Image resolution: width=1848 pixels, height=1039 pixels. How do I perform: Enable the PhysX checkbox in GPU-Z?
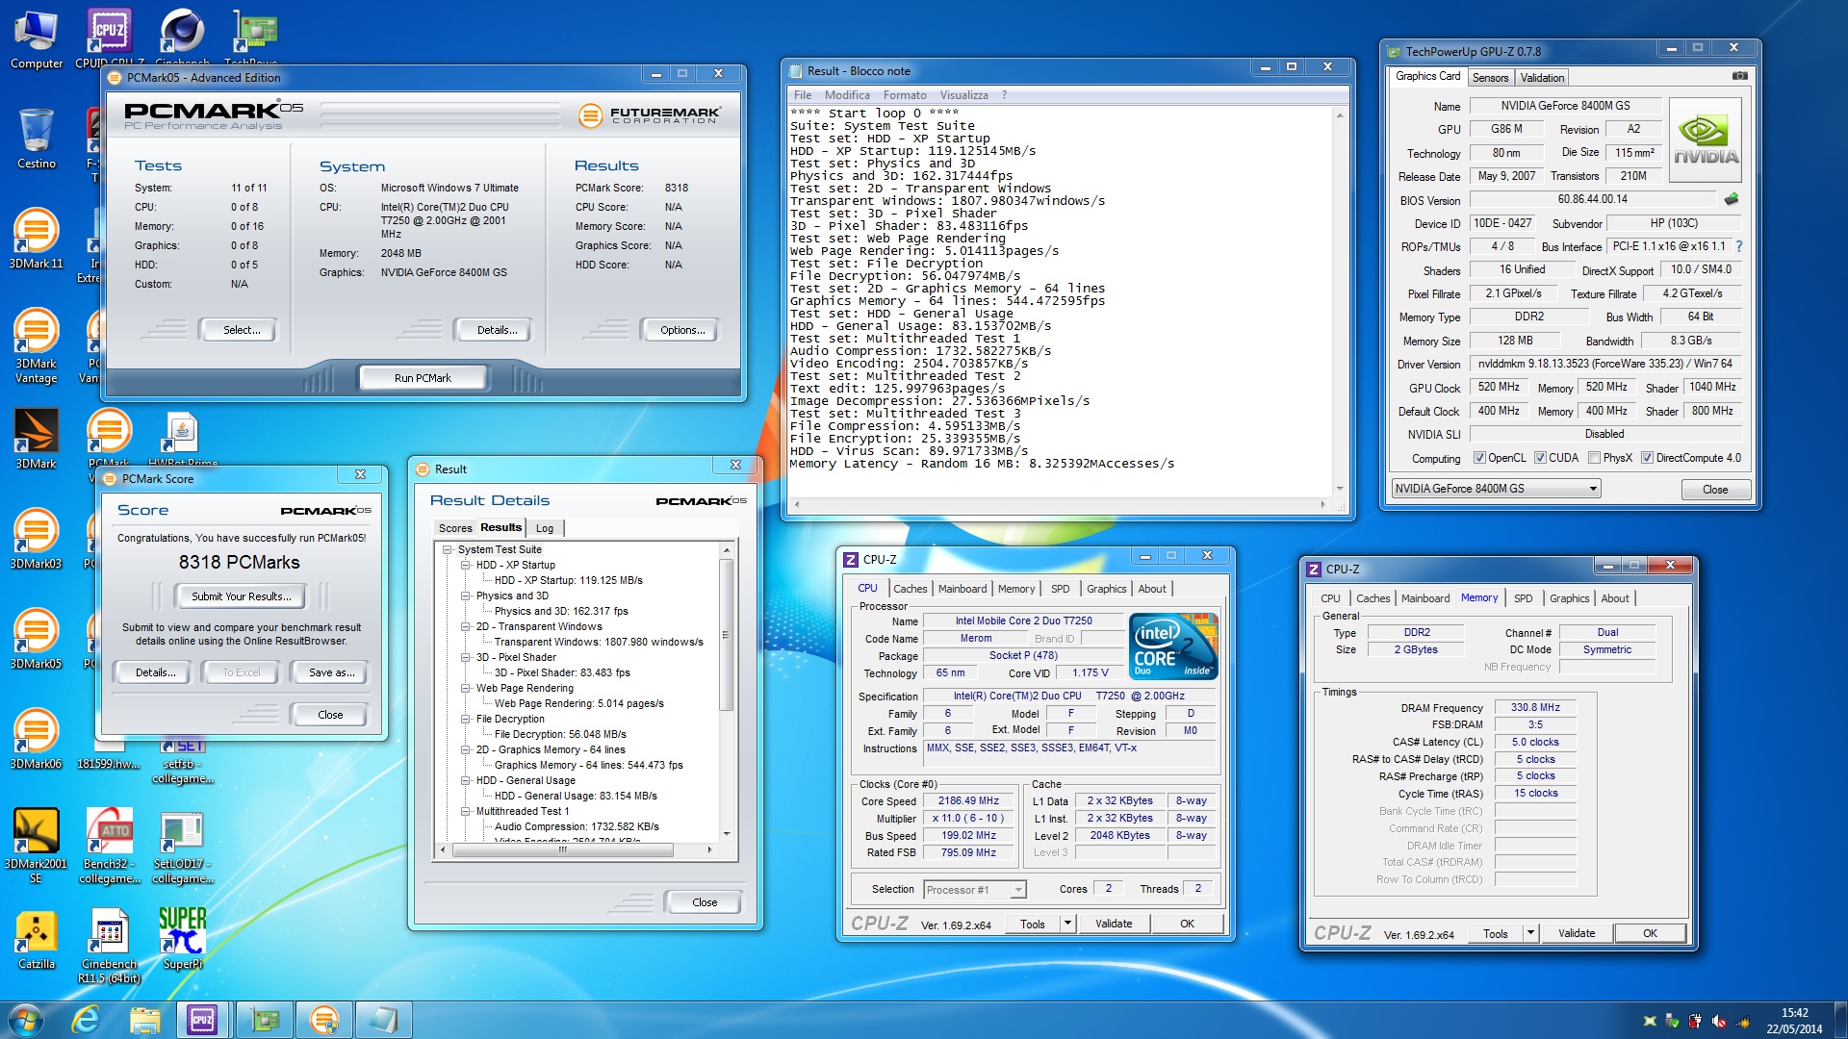tap(1594, 458)
